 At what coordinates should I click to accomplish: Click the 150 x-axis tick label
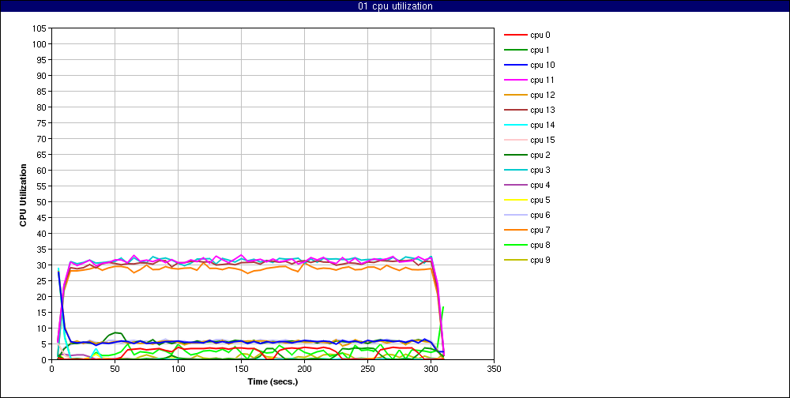click(241, 370)
